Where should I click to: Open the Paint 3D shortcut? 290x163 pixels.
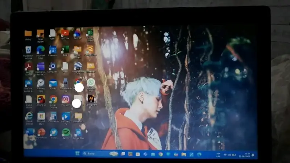(78, 34)
